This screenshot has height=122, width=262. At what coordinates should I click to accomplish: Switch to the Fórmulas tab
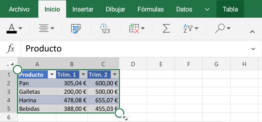[151, 10]
